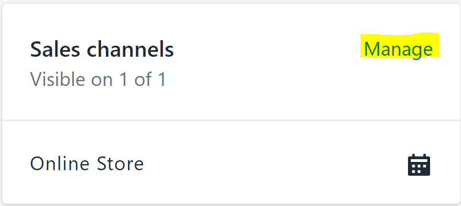Click the word Store in Online Store

pos(120,164)
